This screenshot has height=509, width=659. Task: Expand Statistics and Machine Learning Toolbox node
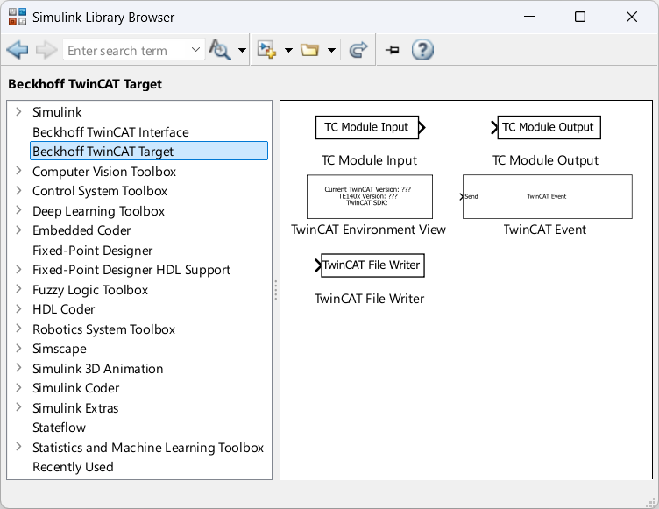pos(18,447)
